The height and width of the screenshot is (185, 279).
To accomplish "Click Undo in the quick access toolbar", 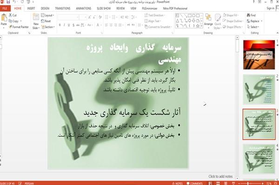I will (14, 2).
